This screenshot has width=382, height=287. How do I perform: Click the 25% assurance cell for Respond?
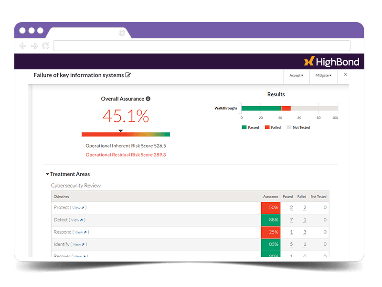271,232
